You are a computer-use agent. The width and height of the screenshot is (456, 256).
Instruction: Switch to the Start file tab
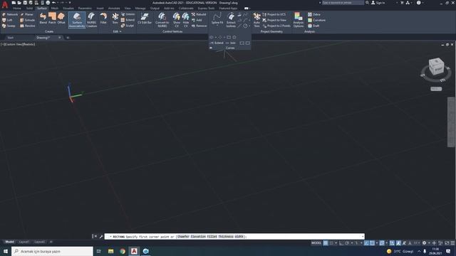point(11,38)
